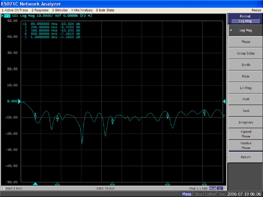
Task: Select the Lin Mag format
Action: tap(246, 88)
